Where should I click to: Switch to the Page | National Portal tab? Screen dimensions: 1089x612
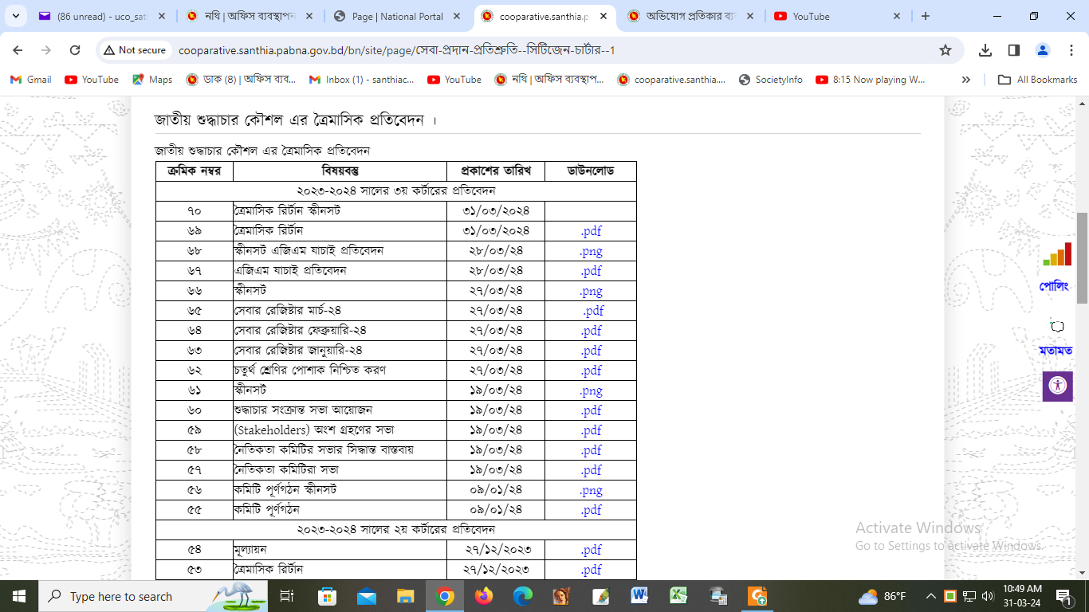tap(397, 16)
